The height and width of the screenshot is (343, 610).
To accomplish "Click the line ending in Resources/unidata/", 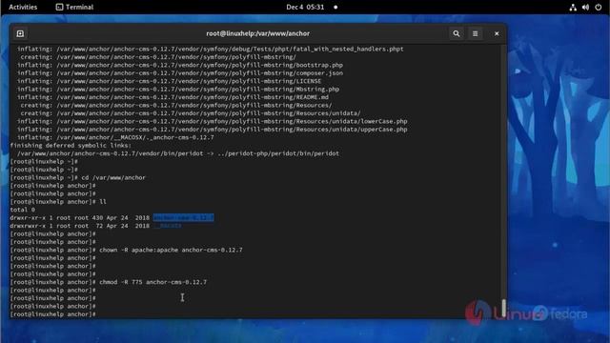I will (191, 113).
